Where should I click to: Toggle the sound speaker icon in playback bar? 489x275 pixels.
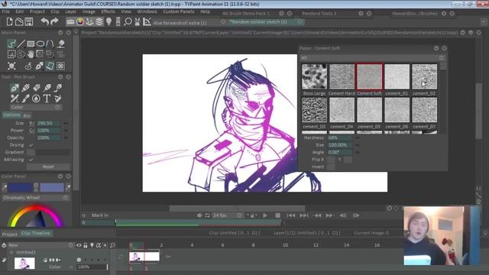[199, 215]
